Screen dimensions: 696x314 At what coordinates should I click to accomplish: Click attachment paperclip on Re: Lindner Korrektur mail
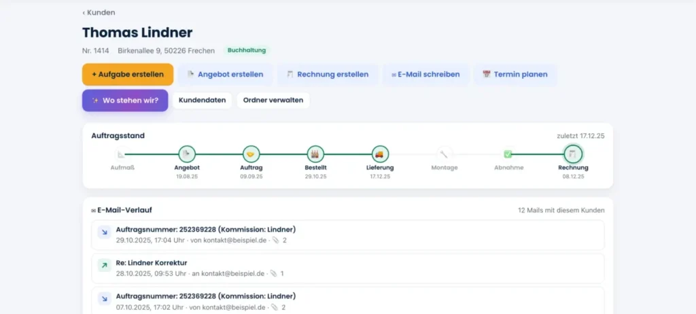coord(273,274)
